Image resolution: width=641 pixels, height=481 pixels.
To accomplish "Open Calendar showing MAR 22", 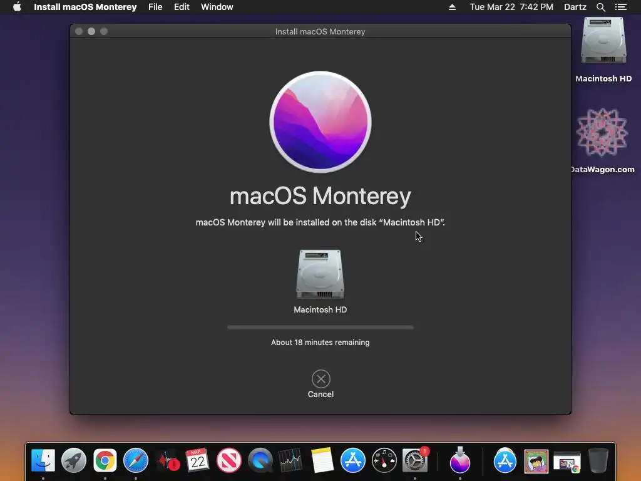I will (198, 460).
